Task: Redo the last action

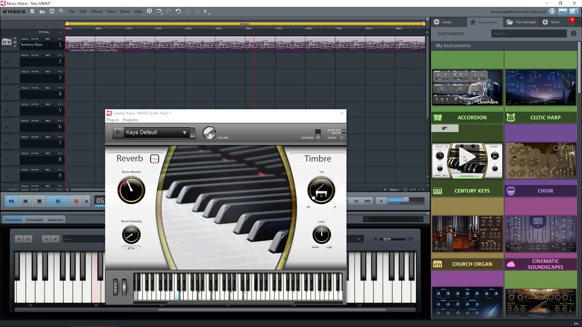Action: tap(168, 11)
